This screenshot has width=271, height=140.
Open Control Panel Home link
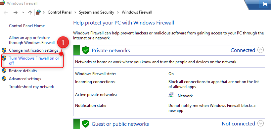coord(27,26)
